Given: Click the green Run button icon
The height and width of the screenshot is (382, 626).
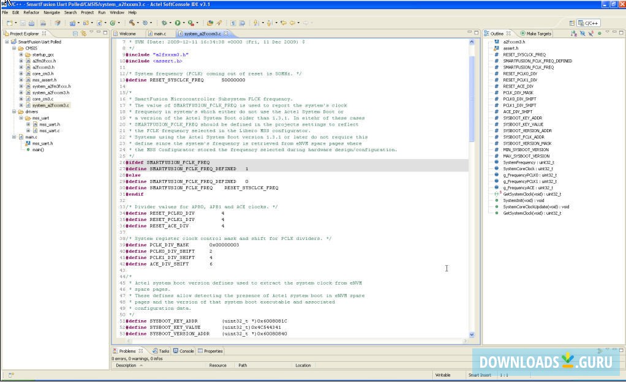Looking at the screenshot, I should point(178,23).
